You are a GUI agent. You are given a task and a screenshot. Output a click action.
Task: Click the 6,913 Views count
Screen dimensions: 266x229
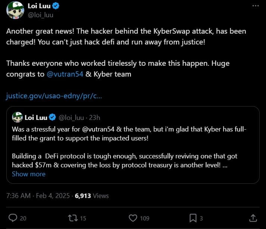92,195
